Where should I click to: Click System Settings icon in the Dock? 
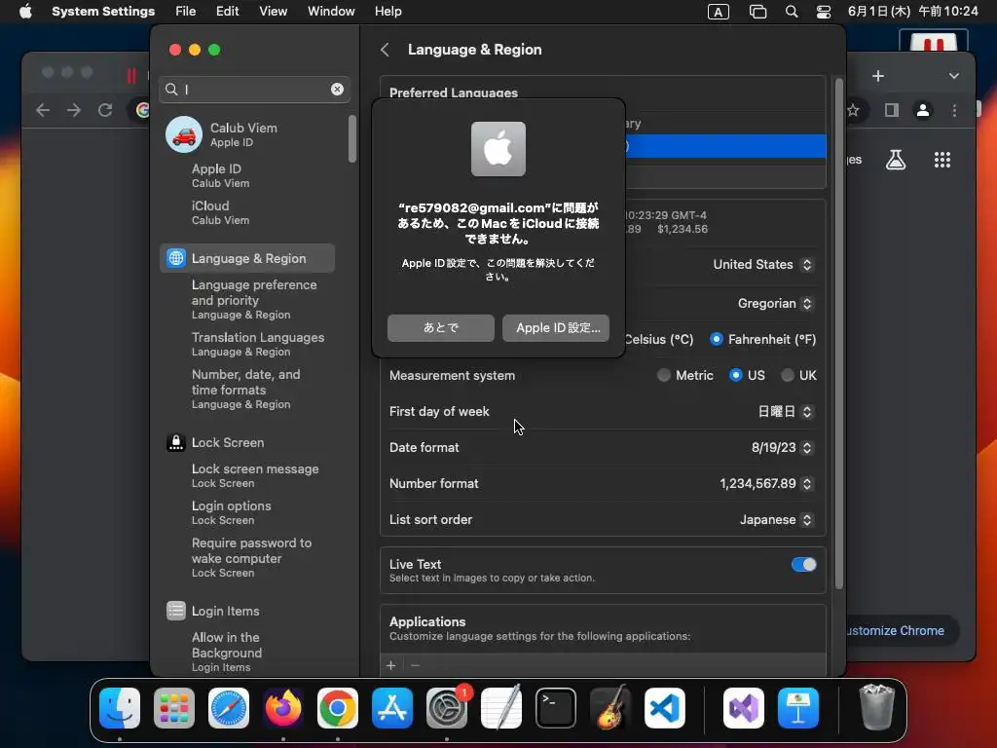tap(446, 708)
